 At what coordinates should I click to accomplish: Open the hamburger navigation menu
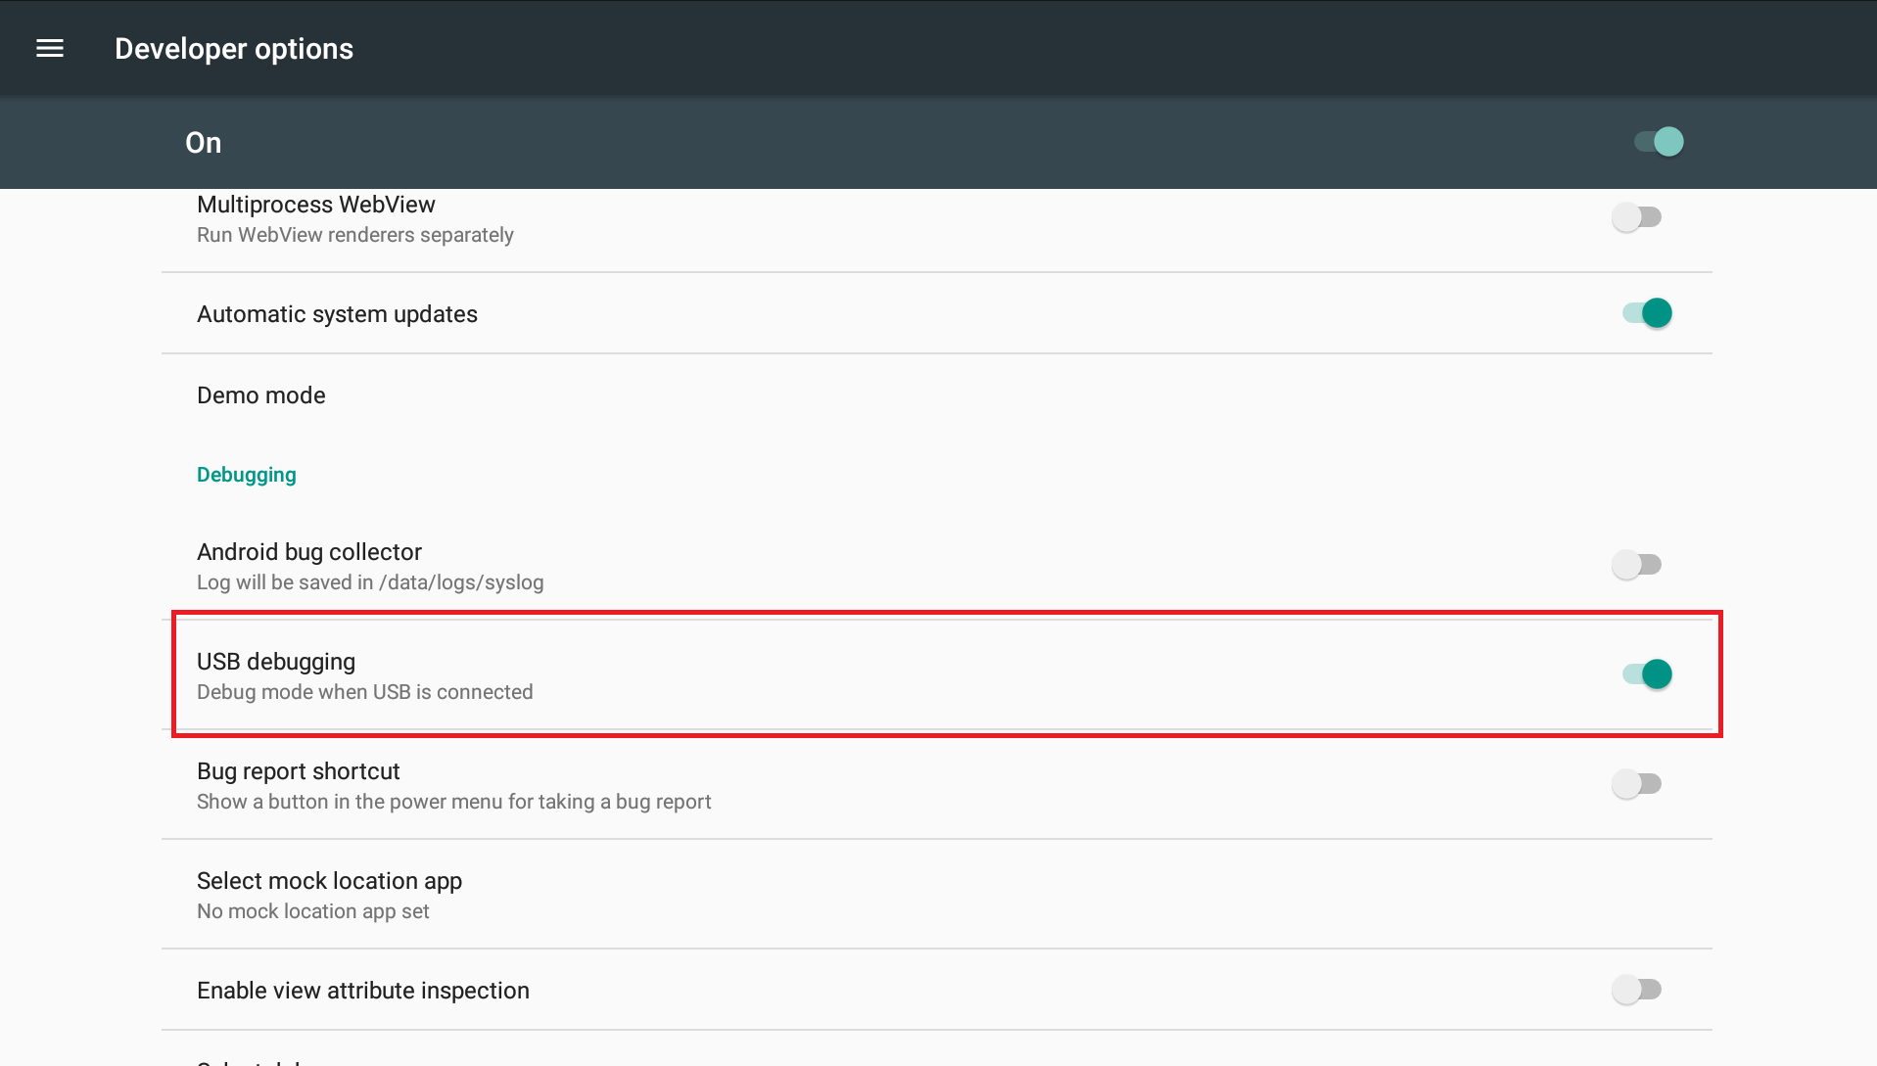click(x=50, y=49)
